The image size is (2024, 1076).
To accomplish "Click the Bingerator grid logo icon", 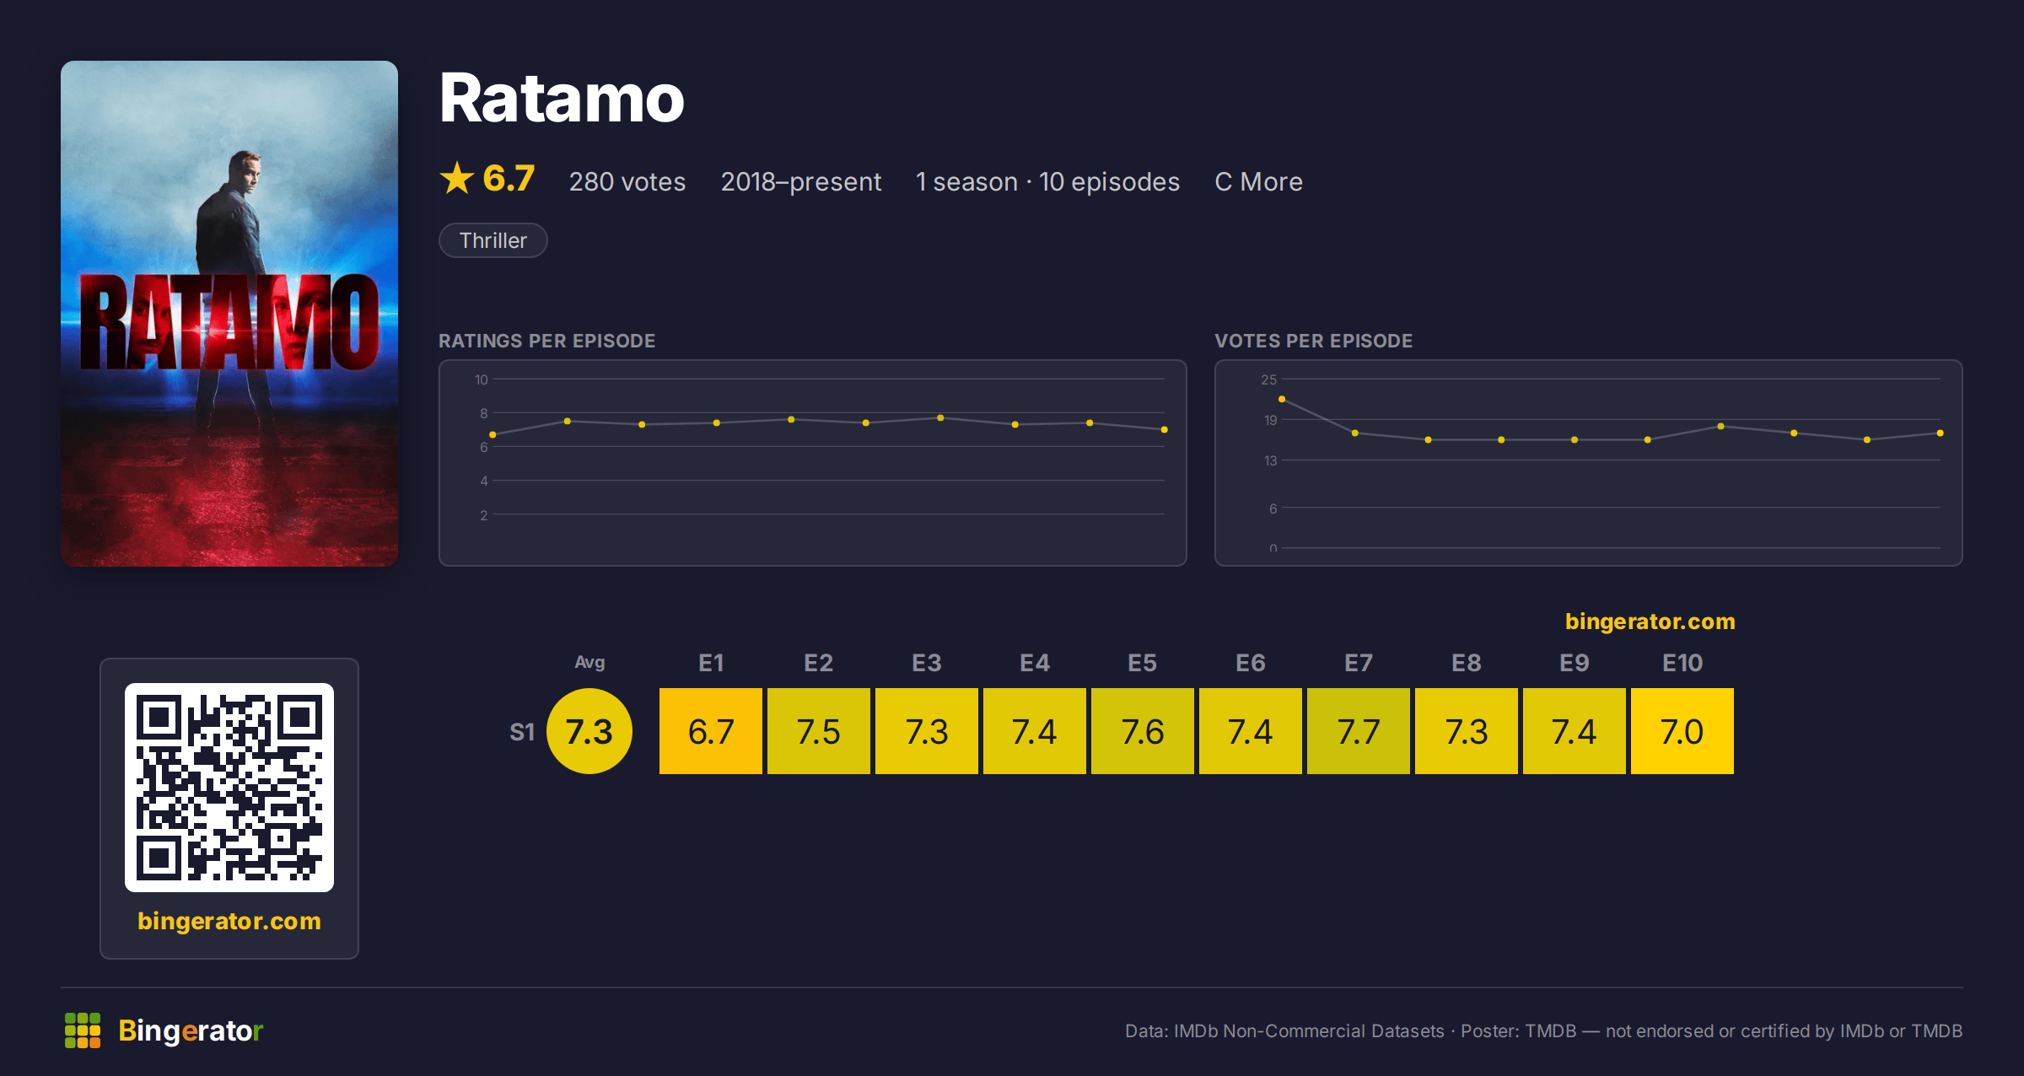I will (83, 1030).
